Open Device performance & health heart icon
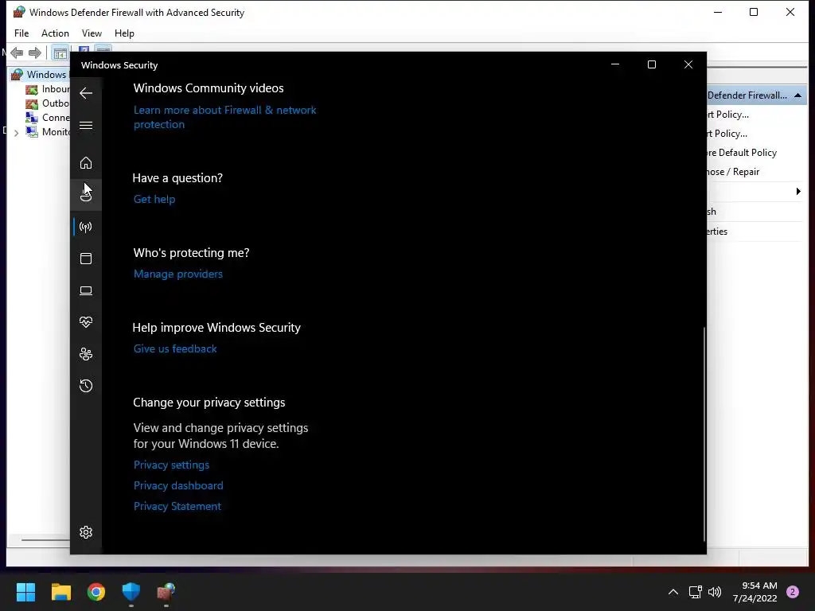 86,323
